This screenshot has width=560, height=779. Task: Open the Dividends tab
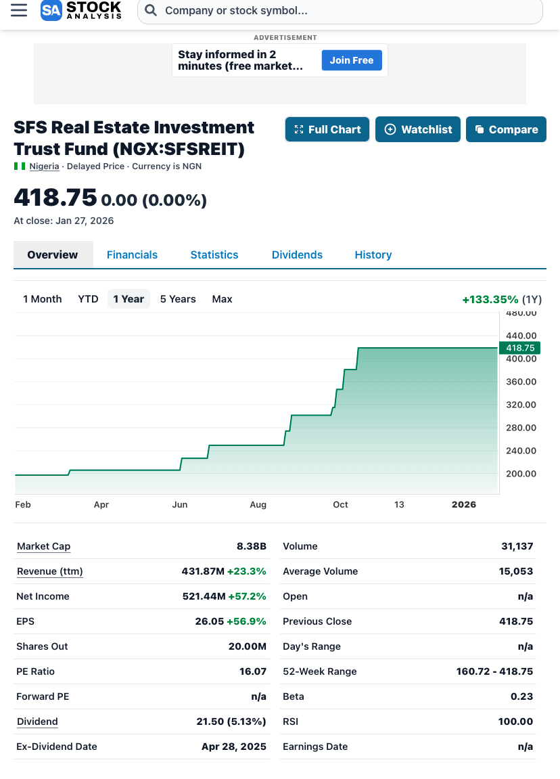297,255
